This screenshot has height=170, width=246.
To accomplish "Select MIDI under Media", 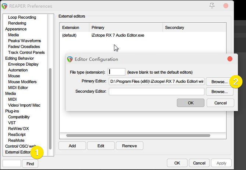I will pos(12,99).
